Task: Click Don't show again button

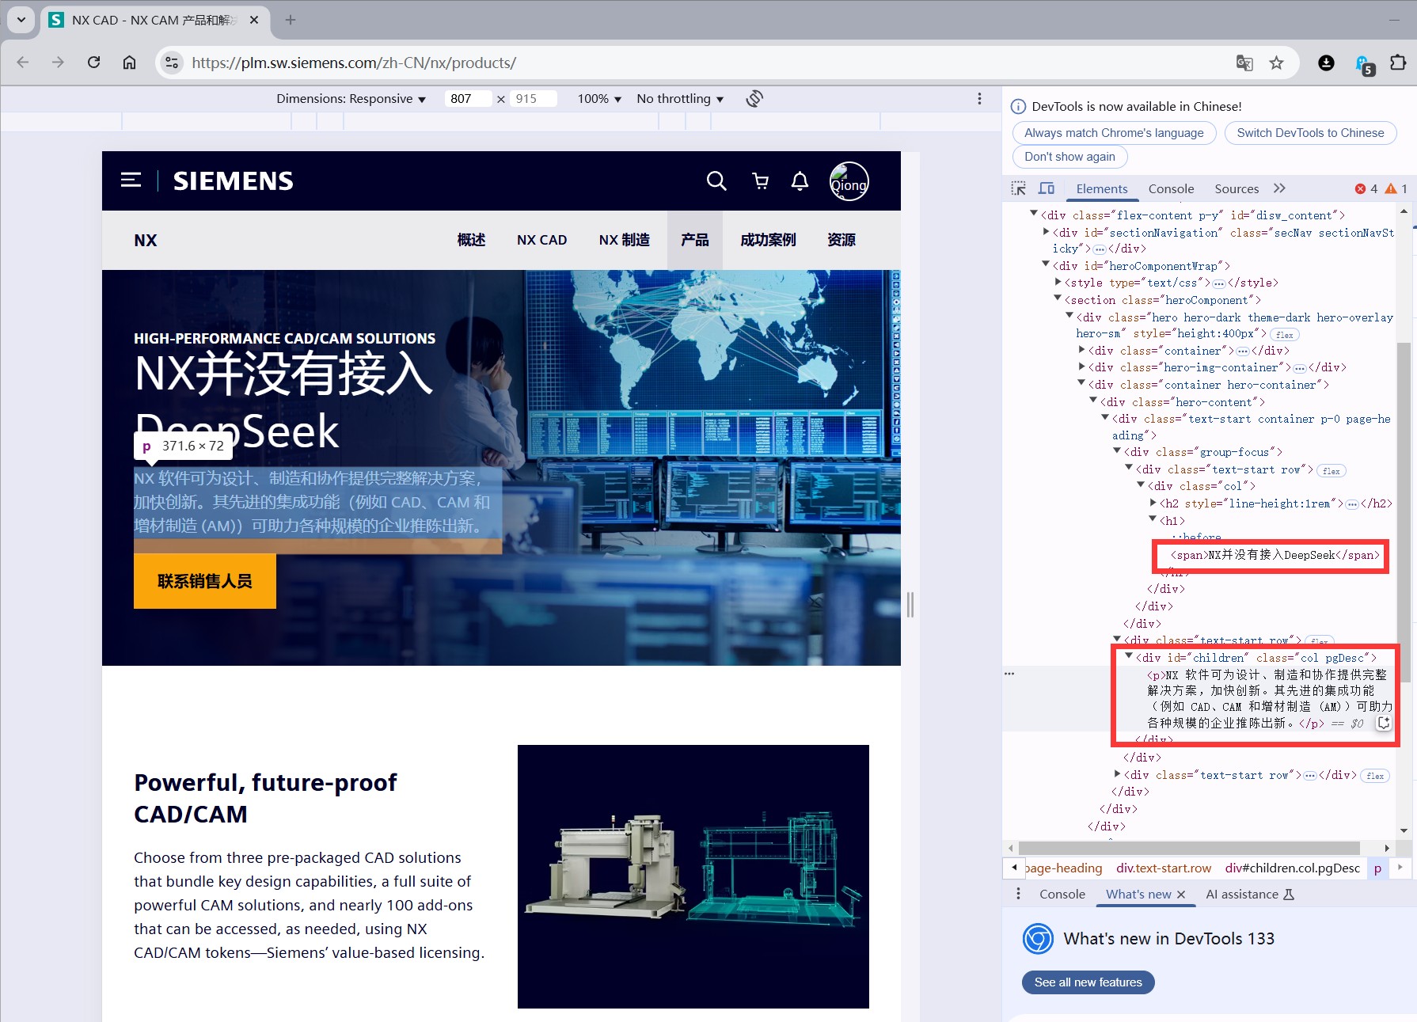Action: pyautogui.click(x=1069, y=157)
